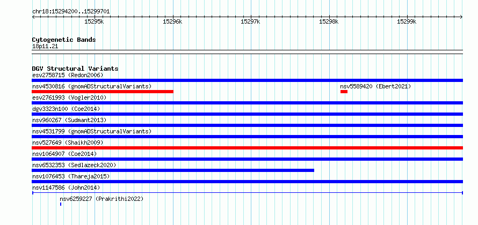This screenshot has width=478, height=225.
Task: Click the nsv1076453 (Thareja2015) label
Action: click(71, 176)
